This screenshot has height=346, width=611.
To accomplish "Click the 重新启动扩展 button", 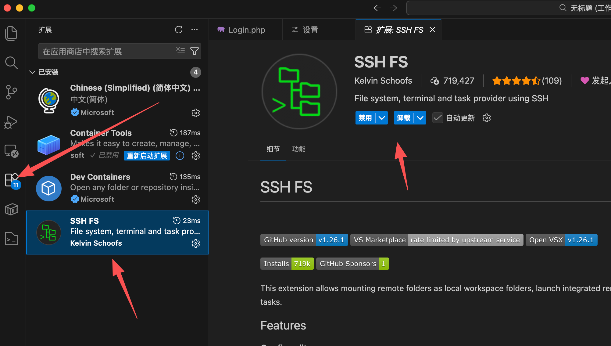I will [x=147, y=156].
